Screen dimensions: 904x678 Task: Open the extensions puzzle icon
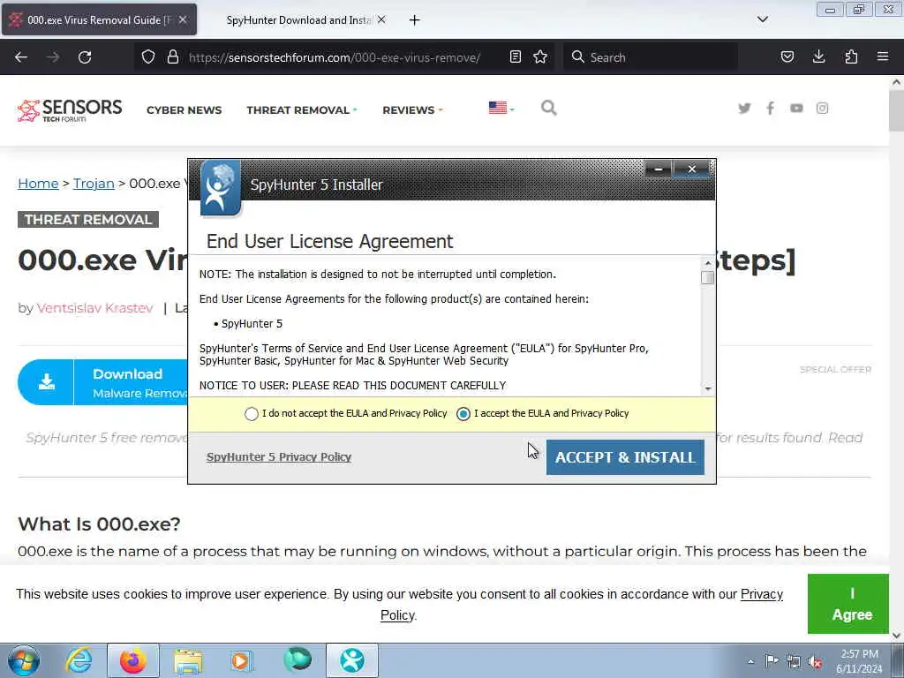851,57
